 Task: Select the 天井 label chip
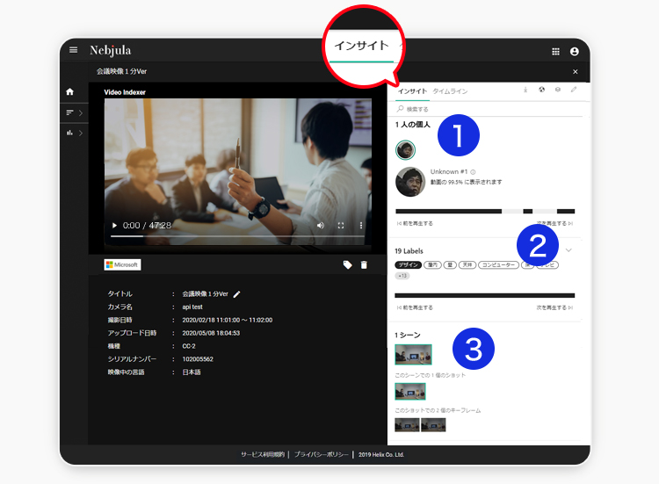click(467, 264)
